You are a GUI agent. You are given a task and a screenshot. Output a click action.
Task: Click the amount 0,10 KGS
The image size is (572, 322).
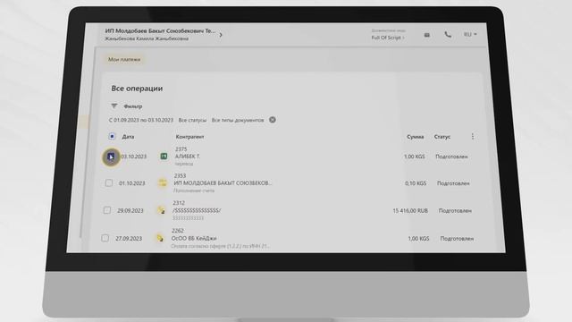(416, 183)
